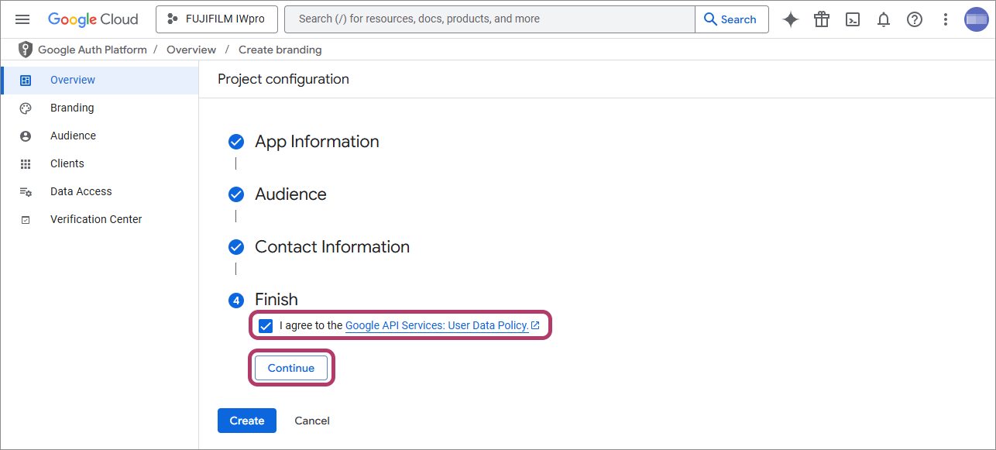Expand the Audience configuration step
The height and width of the screenshot is (450, 996).
pos(290,194)
